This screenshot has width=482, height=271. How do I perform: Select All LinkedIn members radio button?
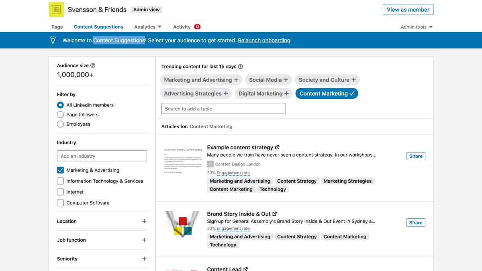point(60,105)
